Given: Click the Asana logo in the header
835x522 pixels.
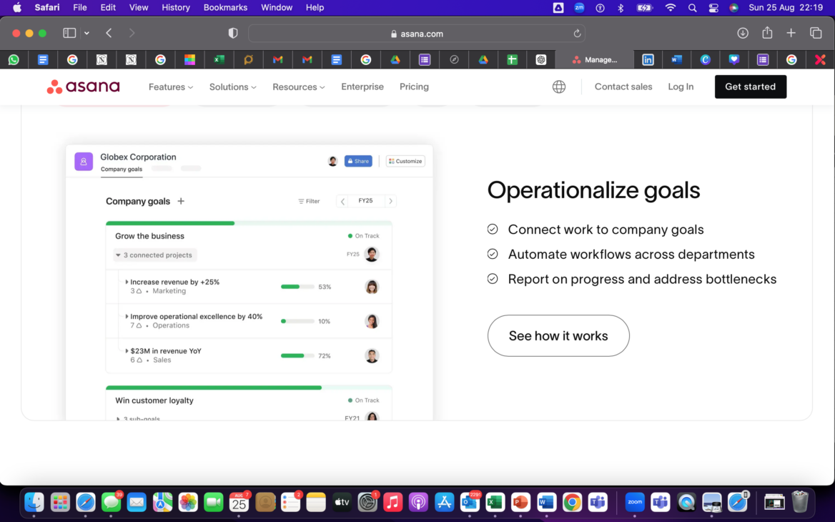Looking at the screenshot, I should [83, 87].
